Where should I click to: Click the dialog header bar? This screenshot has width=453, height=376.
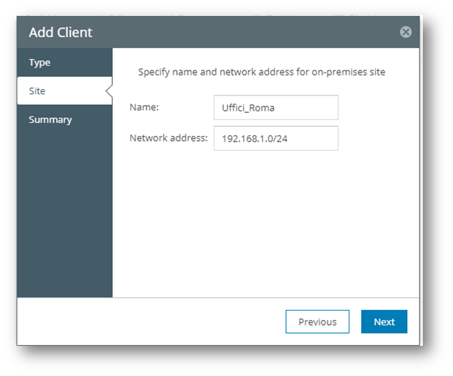tap(216, 32)
